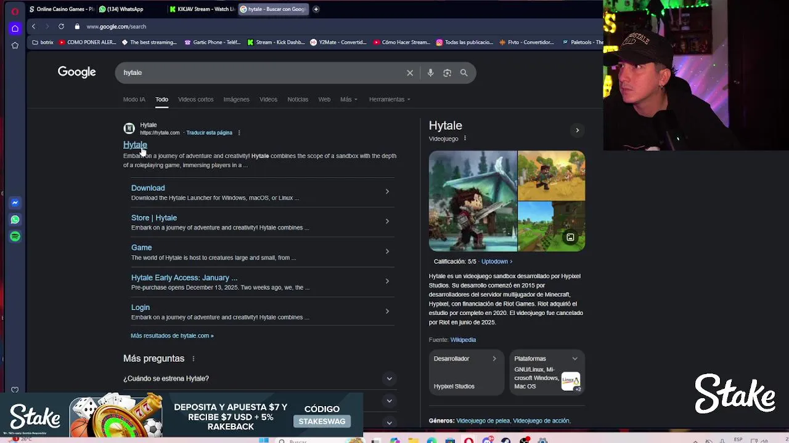Expand the Login sitelink arrow
Image resolution: width=789 pixels, height=443 pixels.
coord(387,311)
